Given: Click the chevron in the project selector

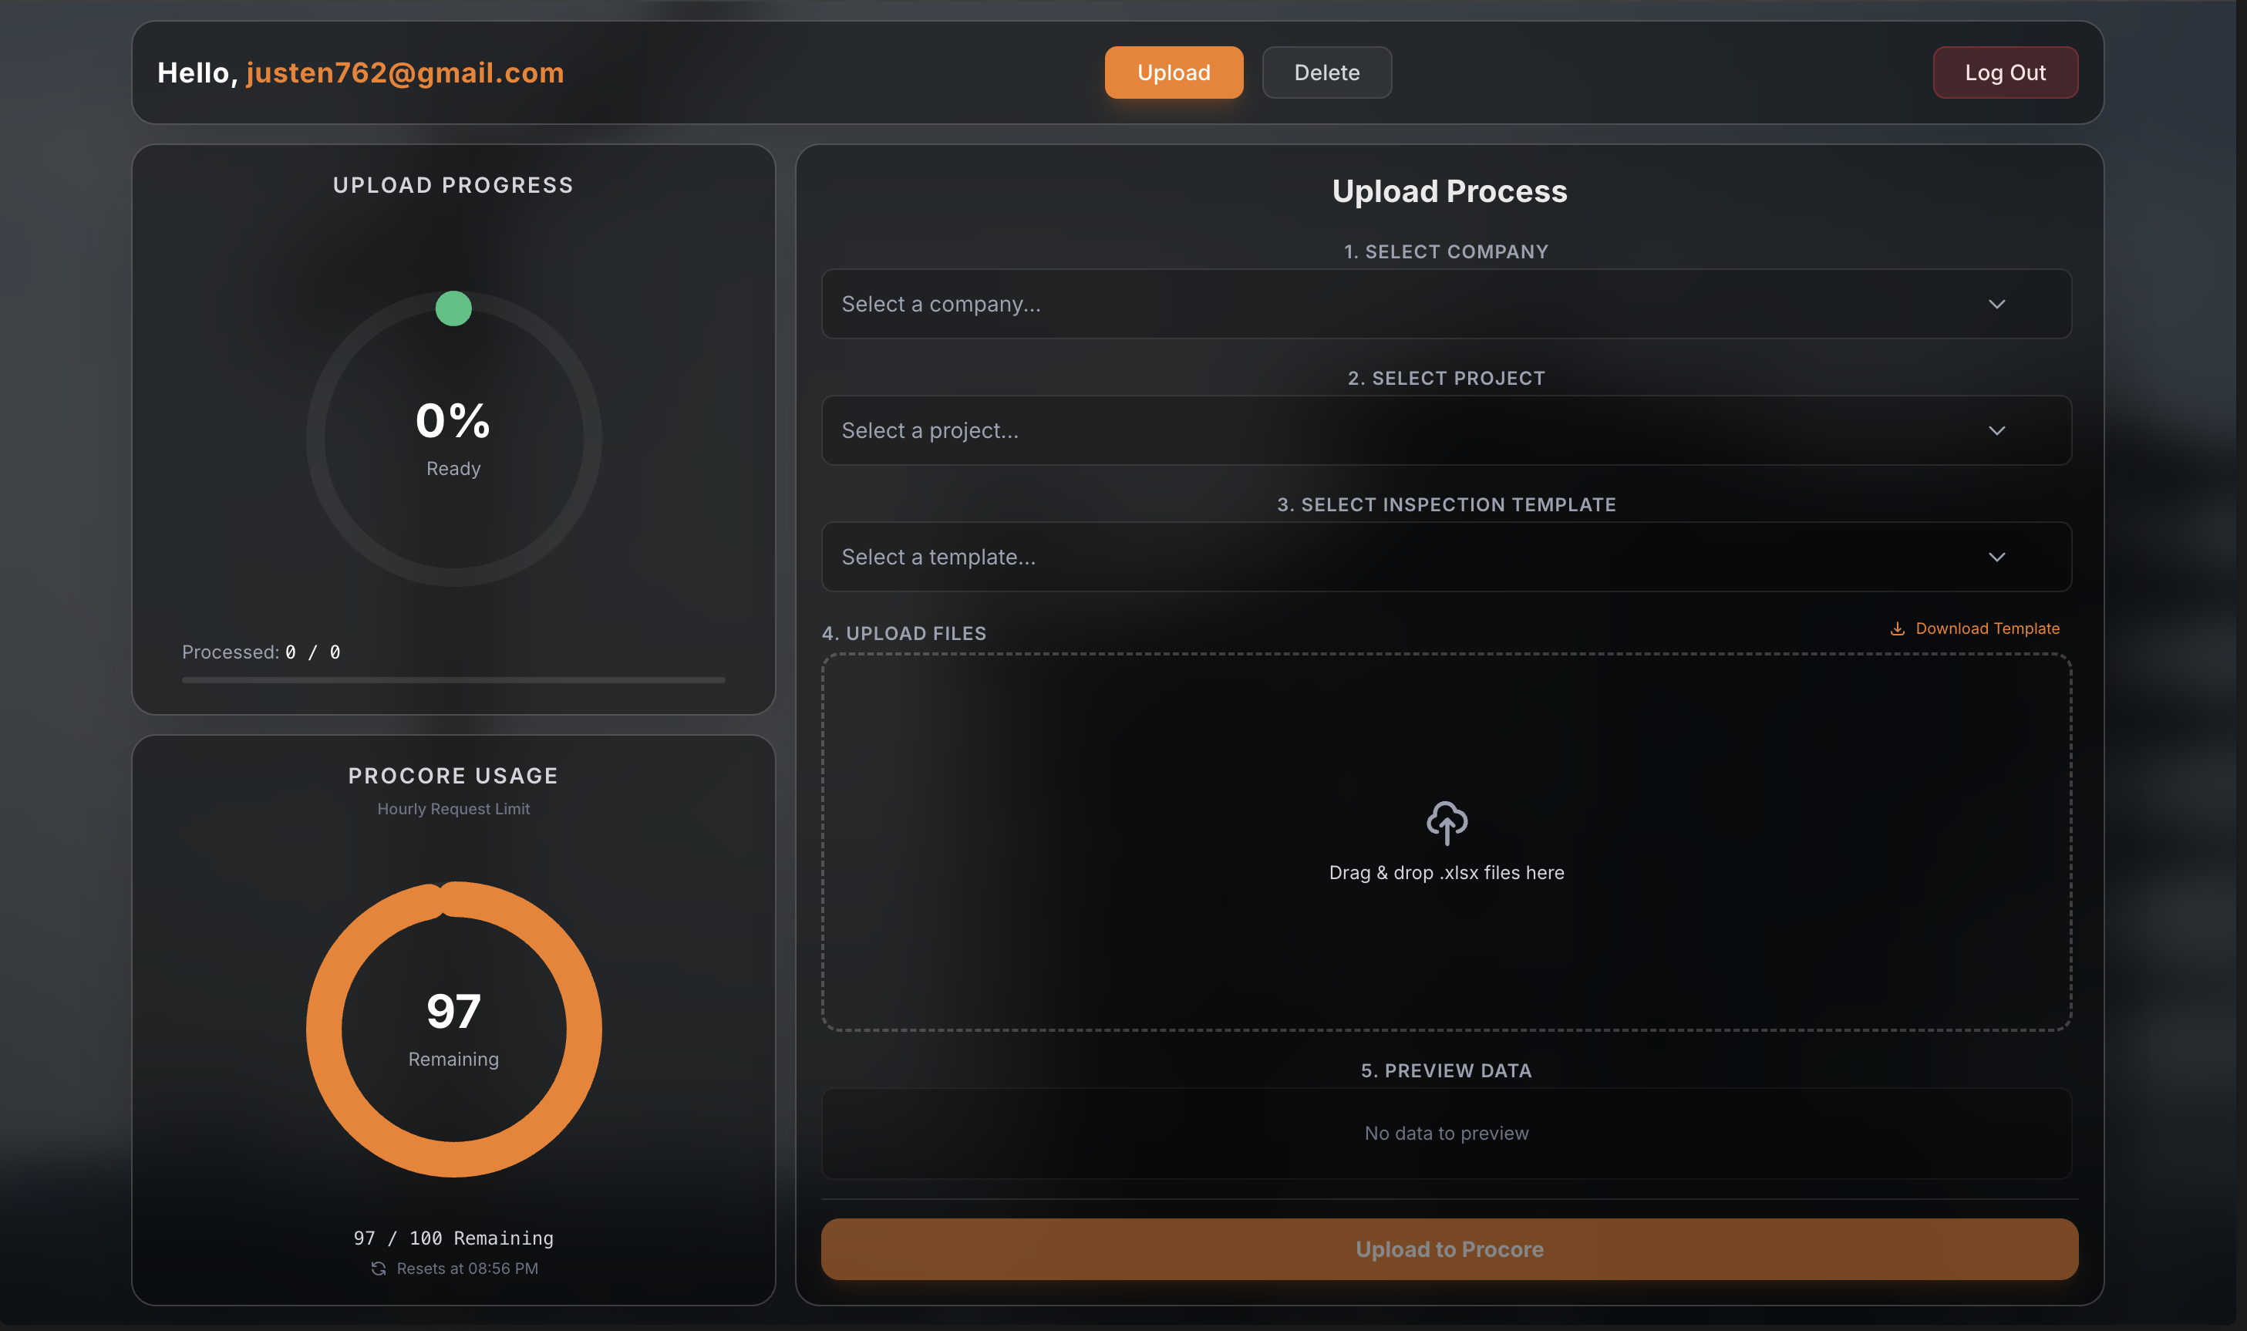Looking at the screenshot, I should click(x=1997, y=430).
